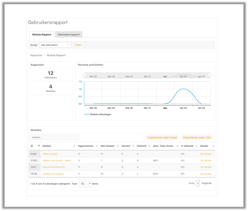This screenshot has width=248, height=211.
Task: Toggle Module Voltooiingen legend entry
Action: 98,115
